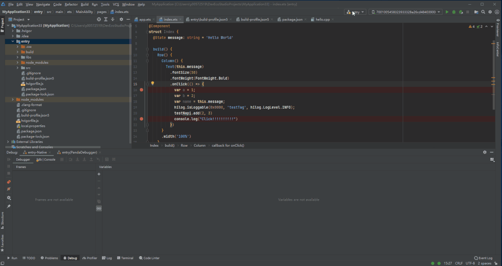Toggle Structure tool window side tab

[2, 221]
